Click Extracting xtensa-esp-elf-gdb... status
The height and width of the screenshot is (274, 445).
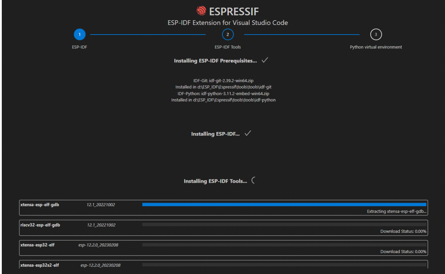pos(397,211)
